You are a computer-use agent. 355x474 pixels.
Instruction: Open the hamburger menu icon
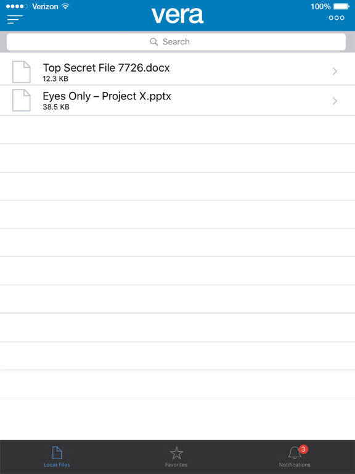point(15,19)
